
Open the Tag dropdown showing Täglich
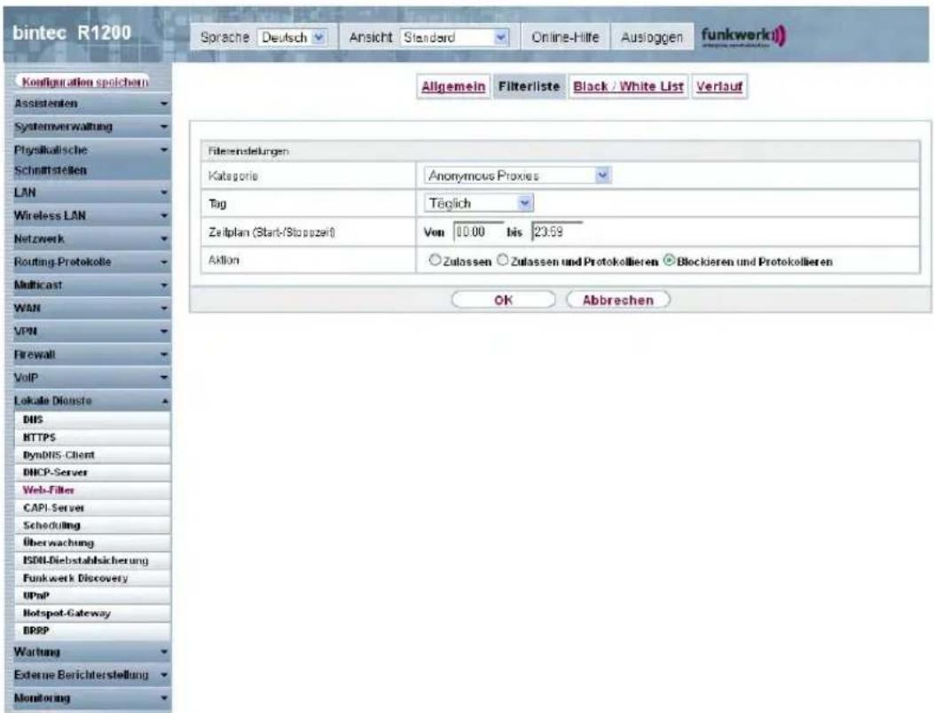(x=478, y=204)
